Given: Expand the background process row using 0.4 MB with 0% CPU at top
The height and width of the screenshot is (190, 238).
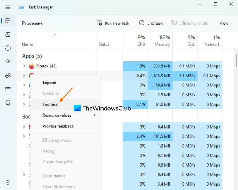Looking at the screenshot, I should tap(24, 127).
